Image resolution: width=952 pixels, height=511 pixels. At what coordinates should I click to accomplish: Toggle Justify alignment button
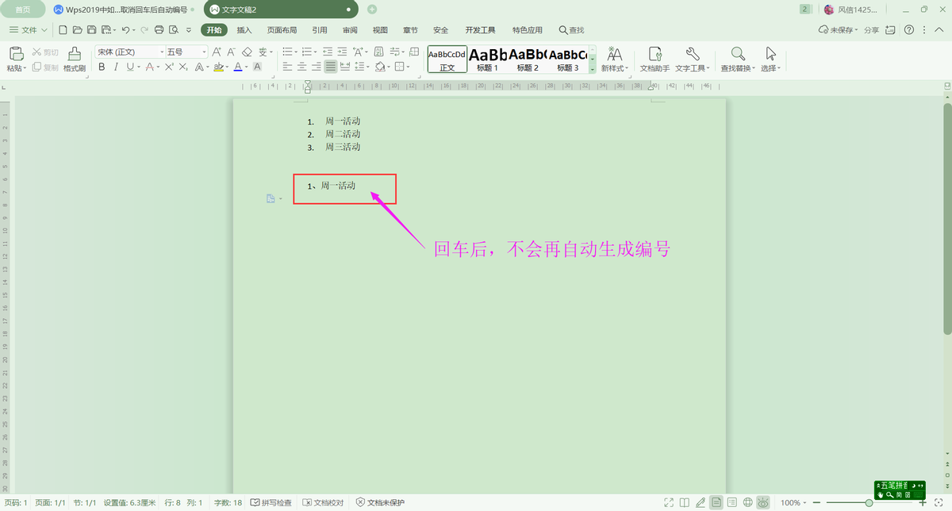click(330, 67)
